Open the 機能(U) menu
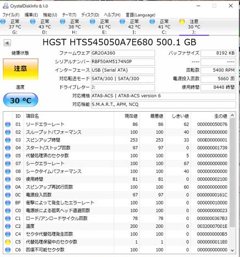Image resolution: width=240 pixels, height=257 pixels. (x=50, y=15)
